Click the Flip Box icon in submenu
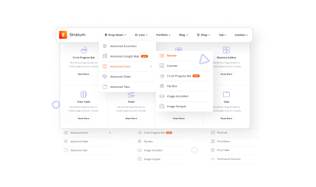This screenshot has width=316, height=187. coord(162,86)
